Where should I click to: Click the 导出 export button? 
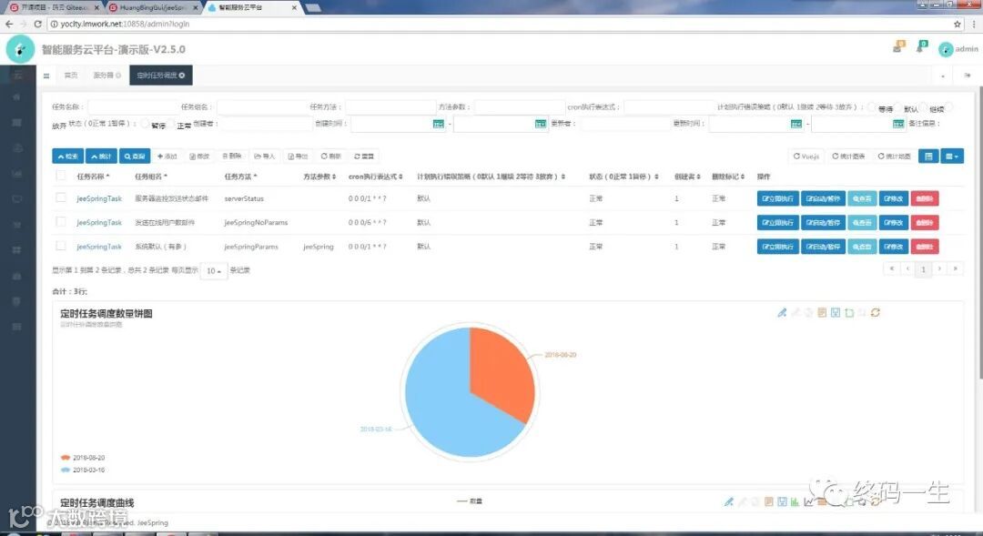(298, 157)
